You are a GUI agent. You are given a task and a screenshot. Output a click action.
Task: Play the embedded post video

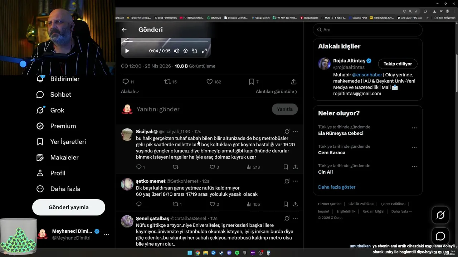[127, 51]
